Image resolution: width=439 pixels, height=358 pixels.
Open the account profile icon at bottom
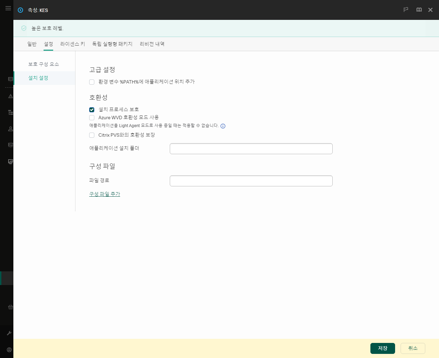click(x=9, y=349)
